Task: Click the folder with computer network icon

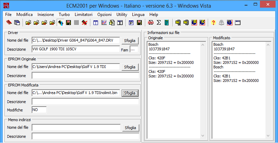Action: (178, 23)
